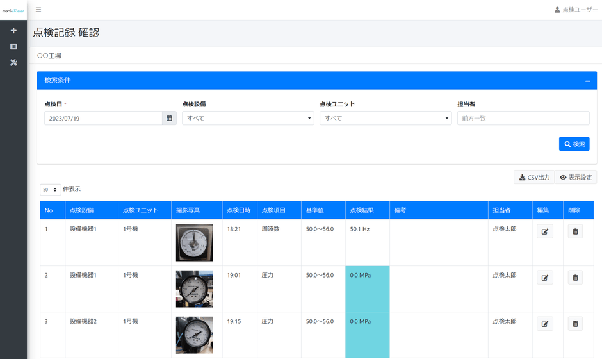Toggle the hamburger menu icon

pos(38,10)
